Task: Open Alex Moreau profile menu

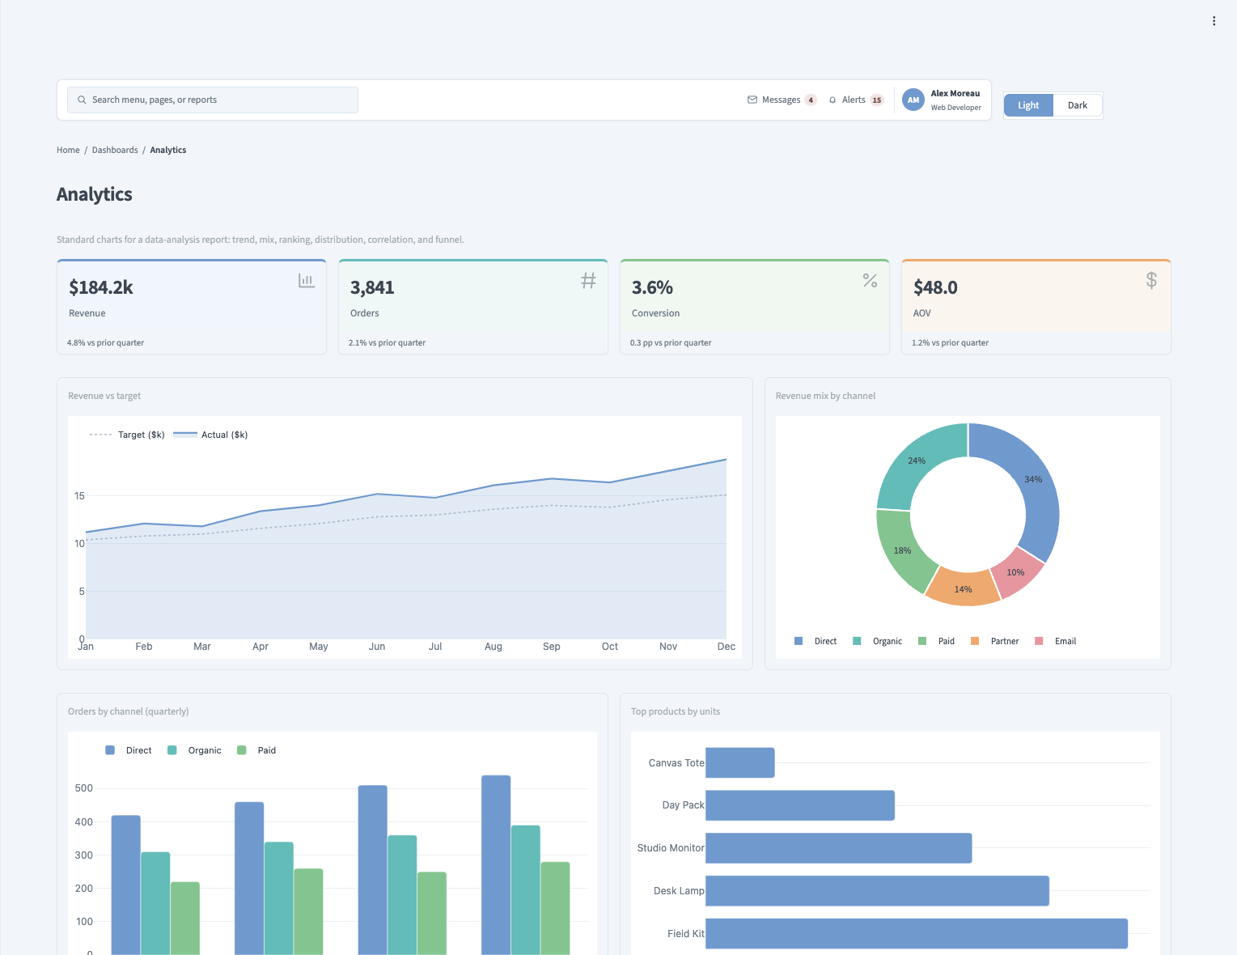Action: click(x=943, y=100)
